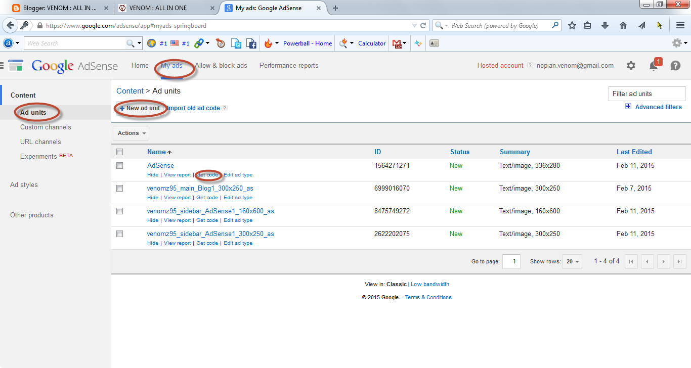Tick checkbox for venomz95_main_Blog1_300x250_as
Viewport: 691px width, 368px height.
[120, 188]
